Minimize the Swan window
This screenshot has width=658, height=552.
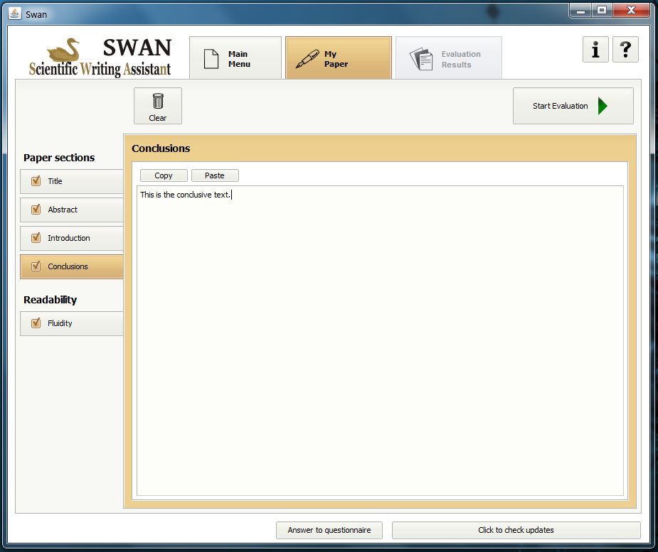(580, 11)
